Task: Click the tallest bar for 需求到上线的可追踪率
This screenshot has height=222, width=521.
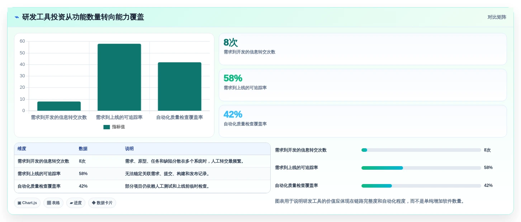Action: [x=119, y=77]
